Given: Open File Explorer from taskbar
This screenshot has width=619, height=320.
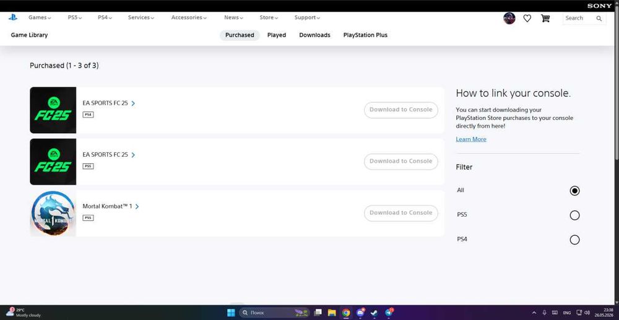Looking at the screenshot, I should 332,313.
